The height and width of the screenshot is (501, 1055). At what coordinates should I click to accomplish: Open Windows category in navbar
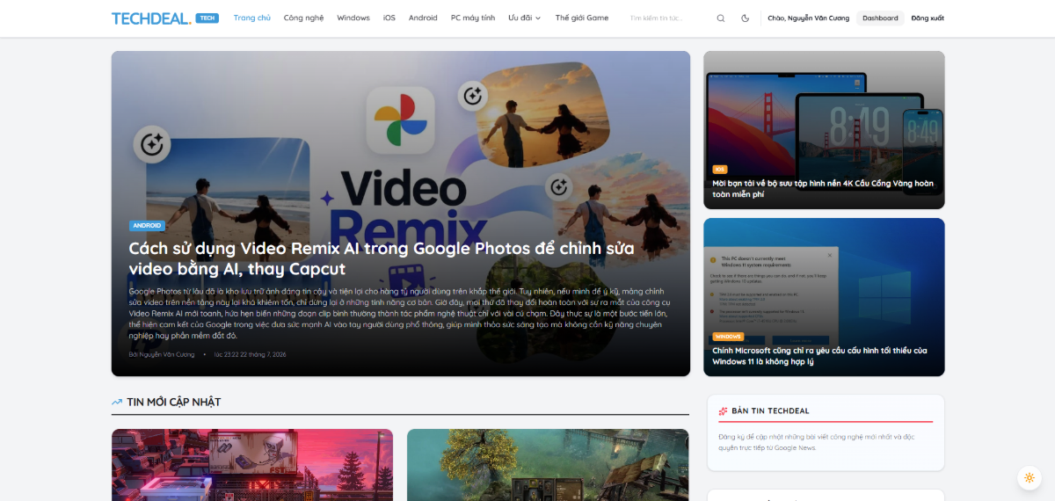click(353, 18)
